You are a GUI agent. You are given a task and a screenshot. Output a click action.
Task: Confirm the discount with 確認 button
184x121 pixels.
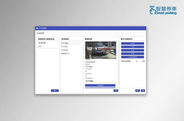138,90
